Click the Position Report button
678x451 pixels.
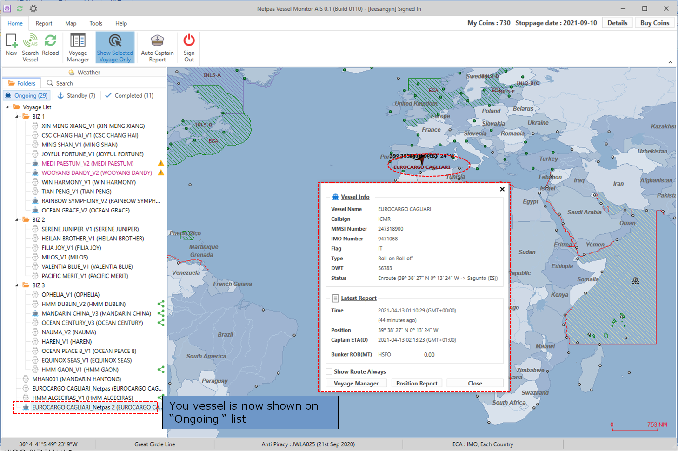(417, 383)
